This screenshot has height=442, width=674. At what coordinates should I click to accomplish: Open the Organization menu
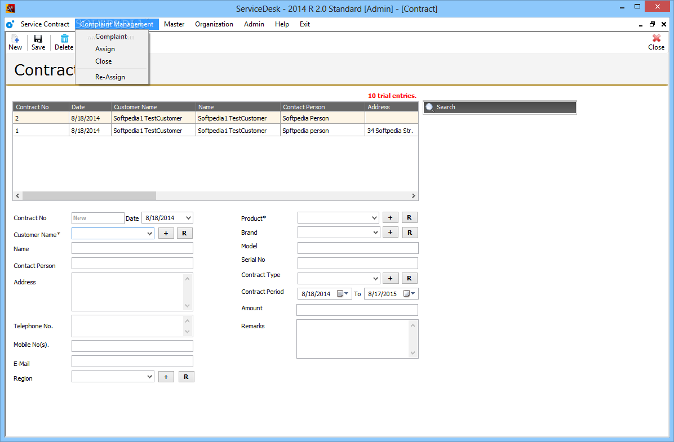click(214, 24)
